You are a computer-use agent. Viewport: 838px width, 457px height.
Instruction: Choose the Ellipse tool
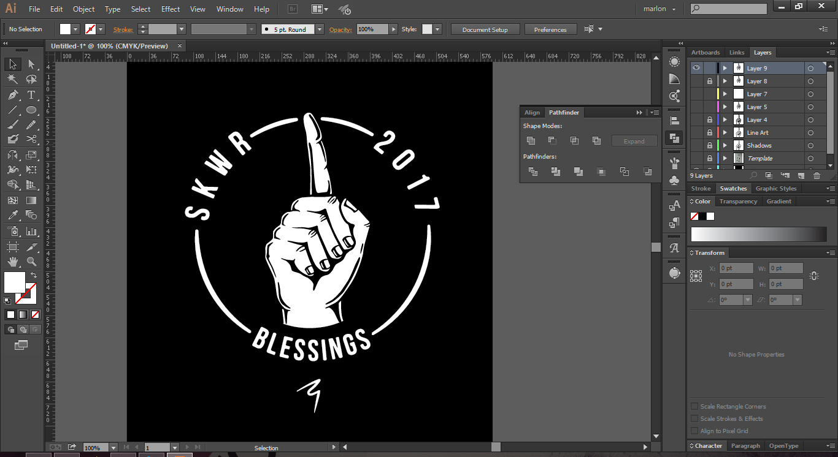(x=31, y=110)
